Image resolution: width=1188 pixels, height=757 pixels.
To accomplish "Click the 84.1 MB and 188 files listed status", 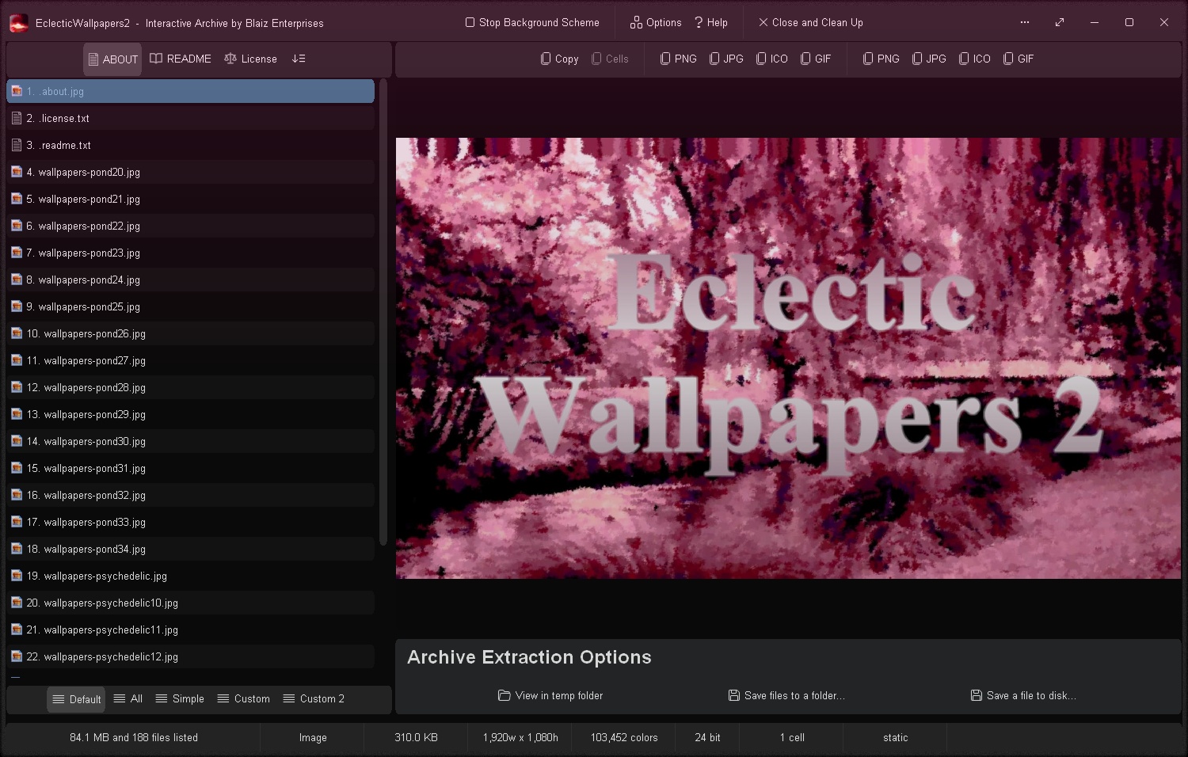I will [134, 737].
